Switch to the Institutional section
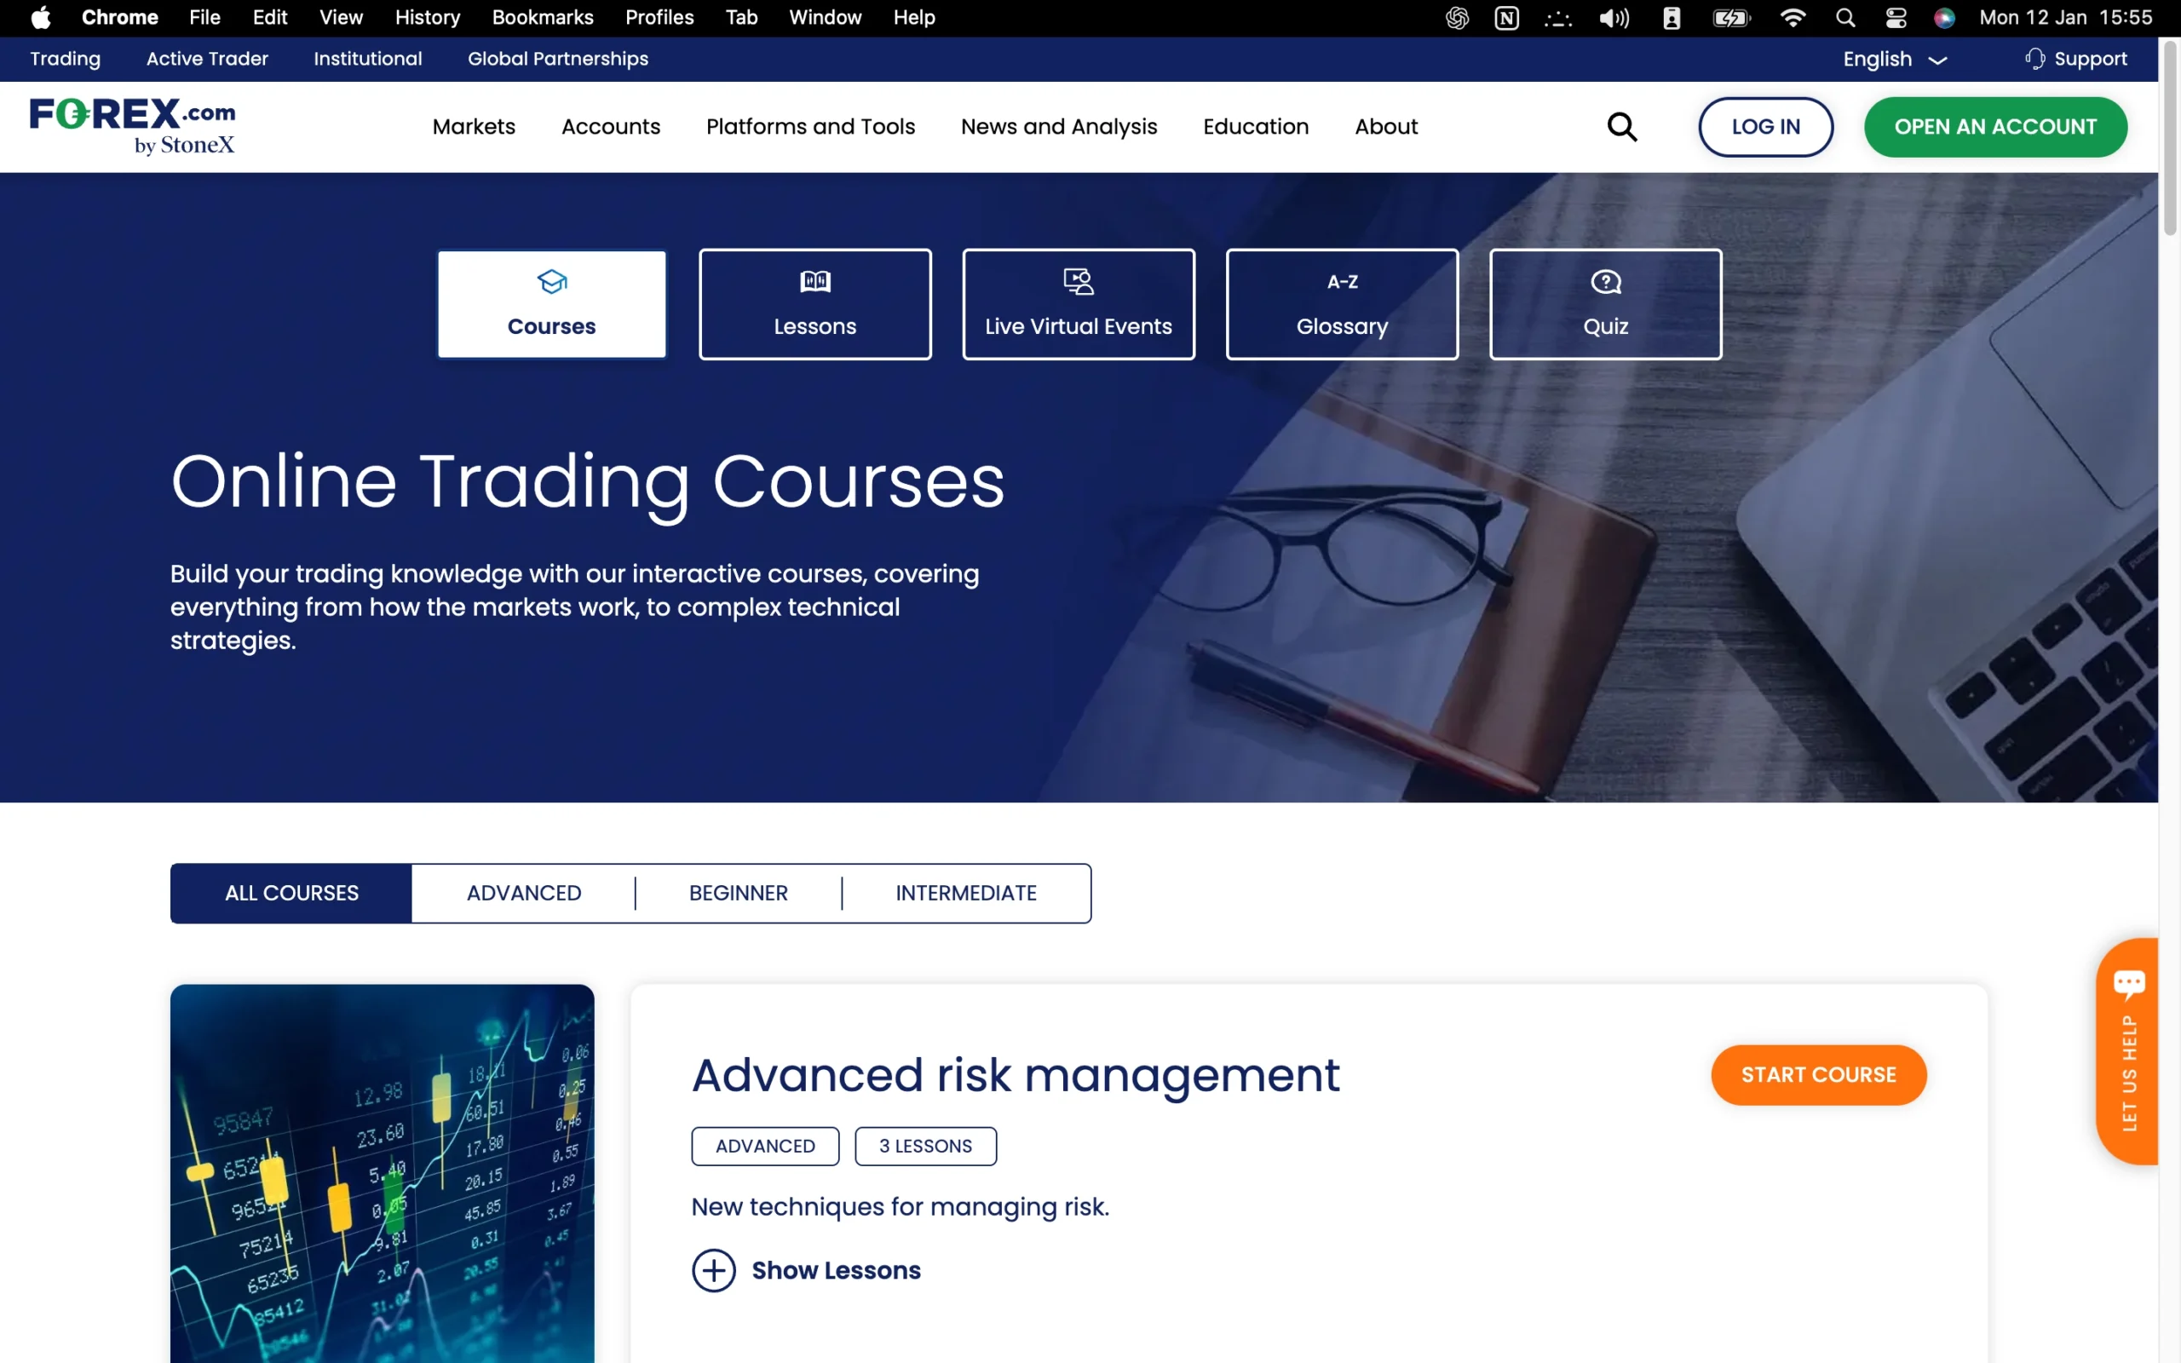Viewport: 2181px width, 1363px height. coord(368,59)
